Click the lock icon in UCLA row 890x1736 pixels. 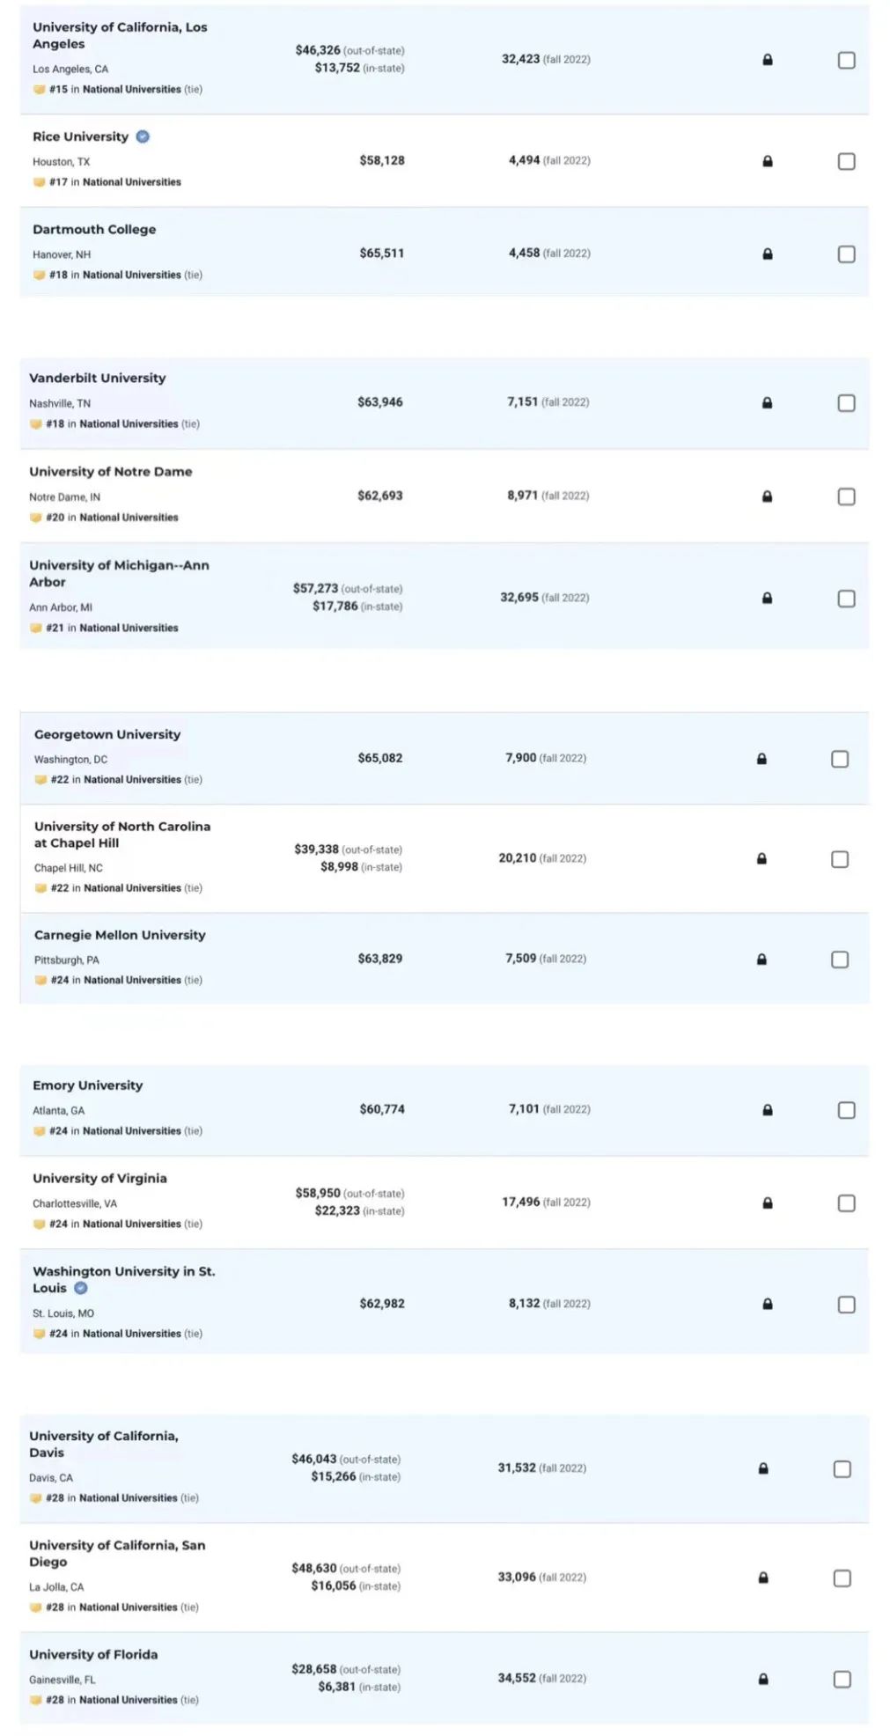pyautogui.click(x=767, y=60)
